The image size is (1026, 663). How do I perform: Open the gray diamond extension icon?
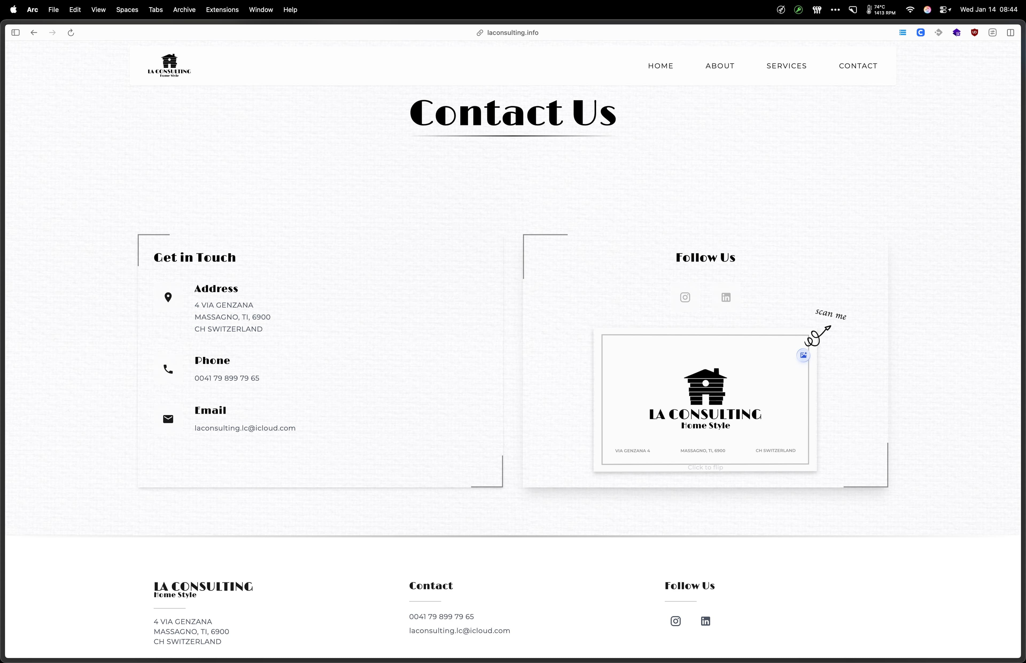pyautogui.click(x=939, y=33)
